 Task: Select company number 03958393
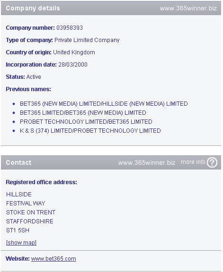[x=70, y=28]
